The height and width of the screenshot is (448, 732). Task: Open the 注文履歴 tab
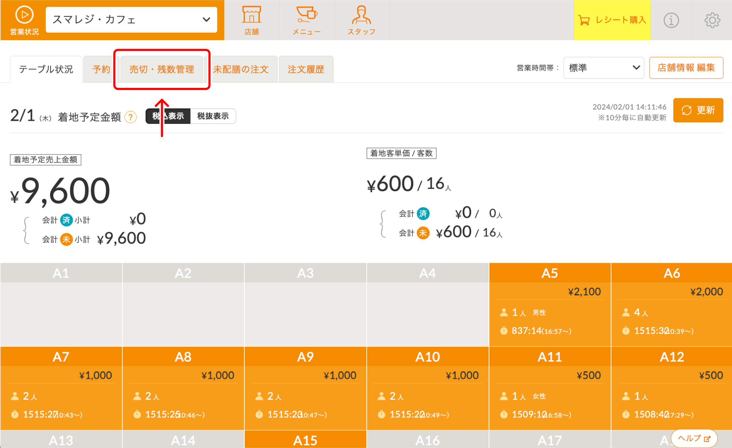tap(306, 69)
